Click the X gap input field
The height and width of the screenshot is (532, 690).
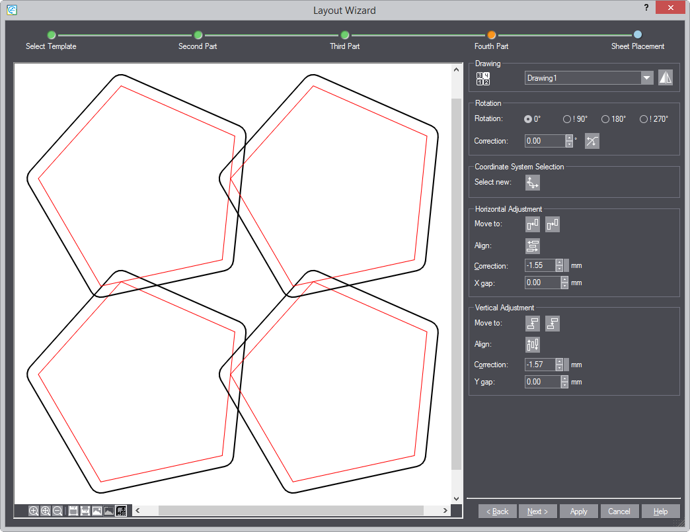point(542,283)
